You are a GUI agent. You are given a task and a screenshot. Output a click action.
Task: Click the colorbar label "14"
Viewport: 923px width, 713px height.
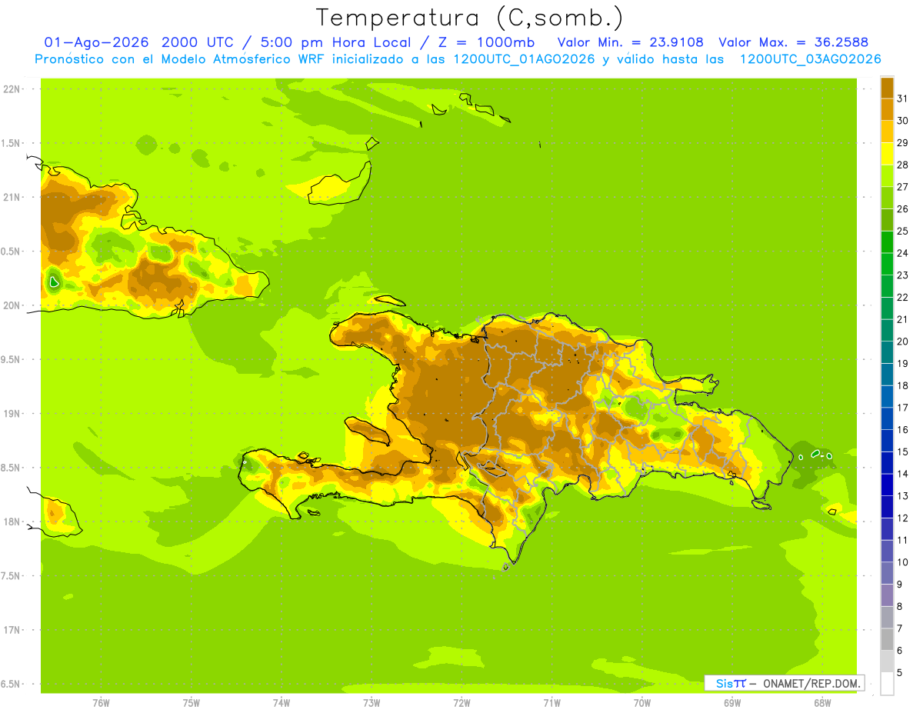[x=903, y=474]
